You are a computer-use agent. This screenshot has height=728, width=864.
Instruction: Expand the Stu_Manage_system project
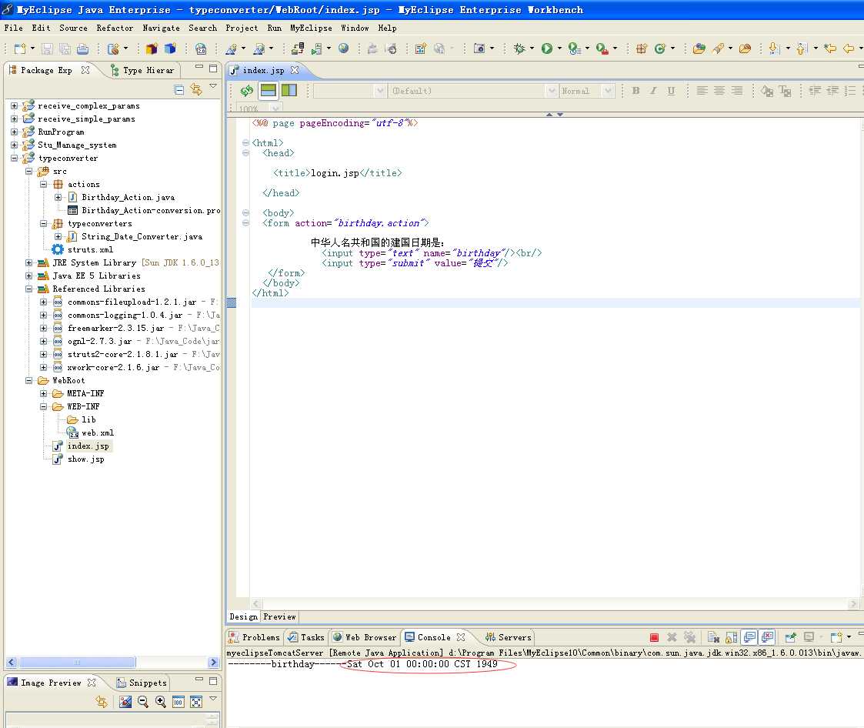pos(15,145)
